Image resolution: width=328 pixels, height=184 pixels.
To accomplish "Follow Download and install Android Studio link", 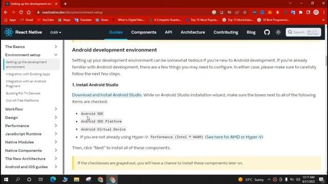I will tap(107, 95).
